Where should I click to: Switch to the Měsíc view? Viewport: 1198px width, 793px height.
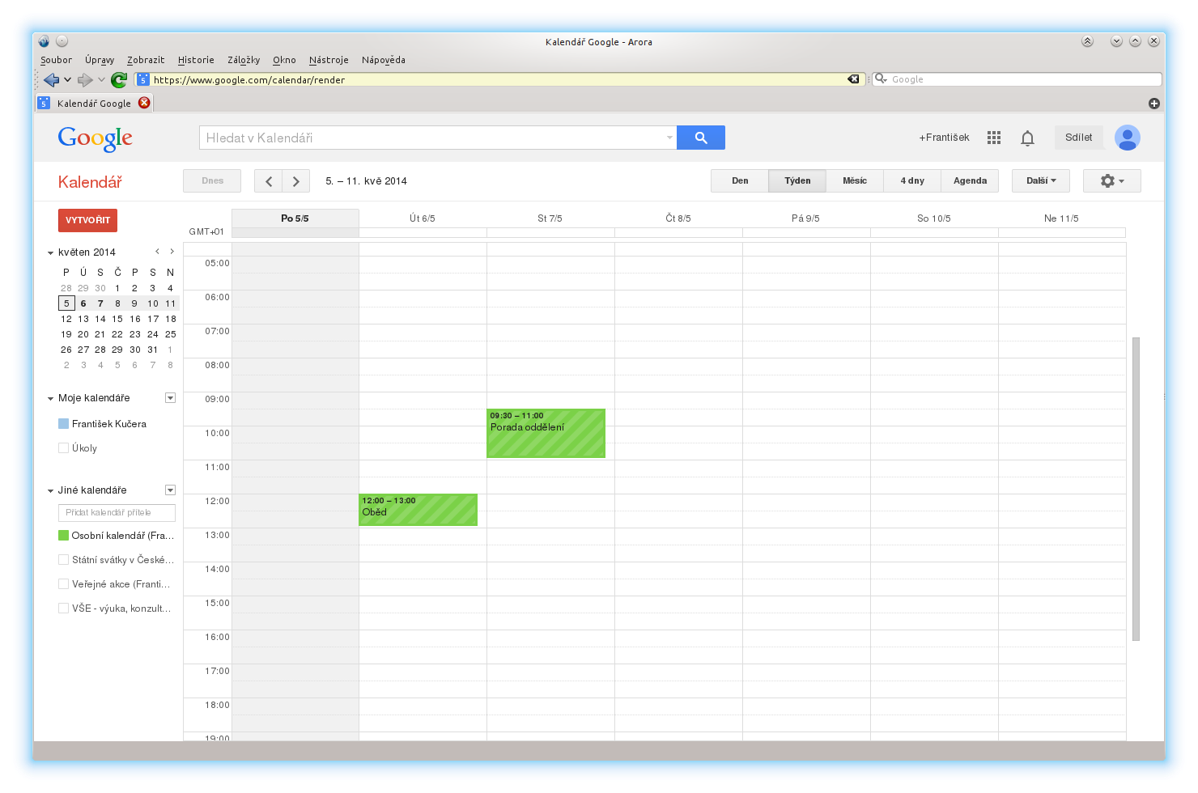[855, 181]
